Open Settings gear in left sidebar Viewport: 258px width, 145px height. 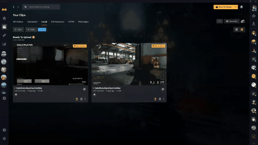pos(4,139)
